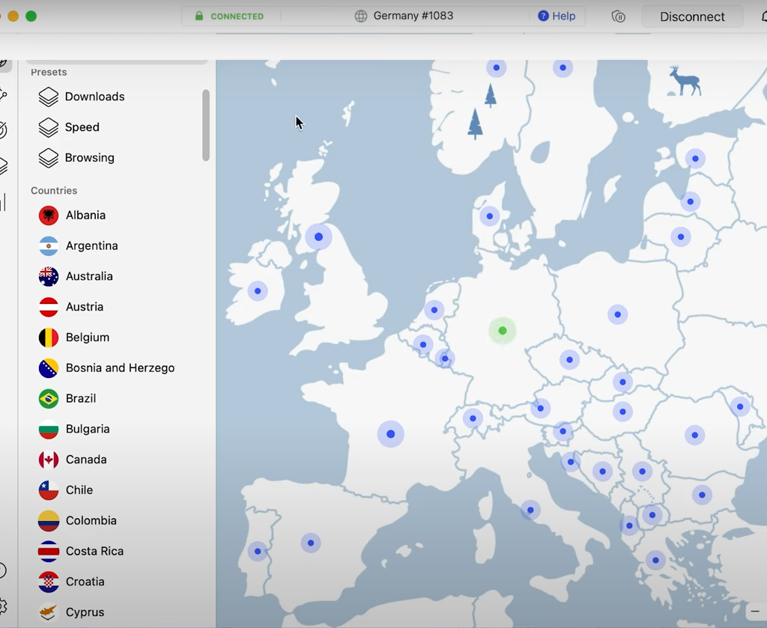Click the Czech Republic map pin

pos(569,360)
